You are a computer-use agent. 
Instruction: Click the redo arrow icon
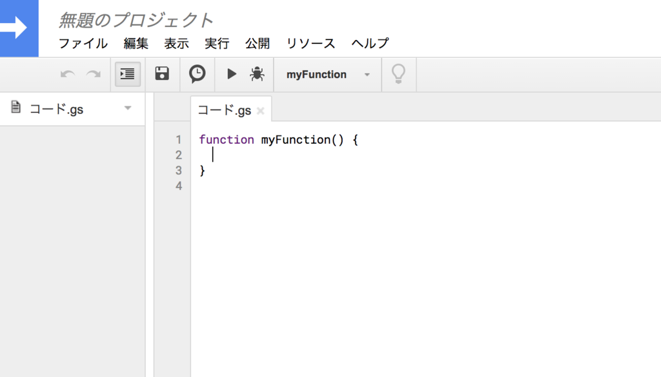point(94,74)
